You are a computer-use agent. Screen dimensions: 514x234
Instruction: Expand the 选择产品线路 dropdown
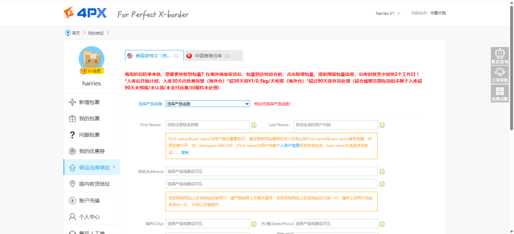(207, 103)
